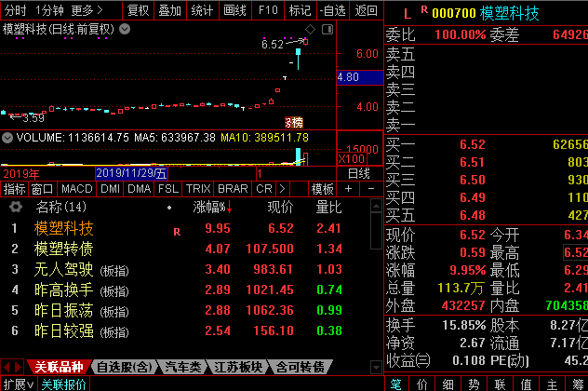Open the 统计 statistics tool
The image size is (588, 391).
pos(202,10)
